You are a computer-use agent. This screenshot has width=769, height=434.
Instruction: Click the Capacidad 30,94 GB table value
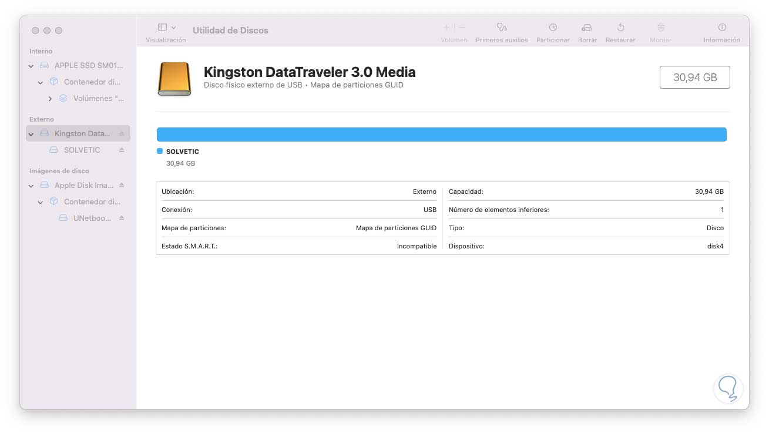[x=709, y=191]
